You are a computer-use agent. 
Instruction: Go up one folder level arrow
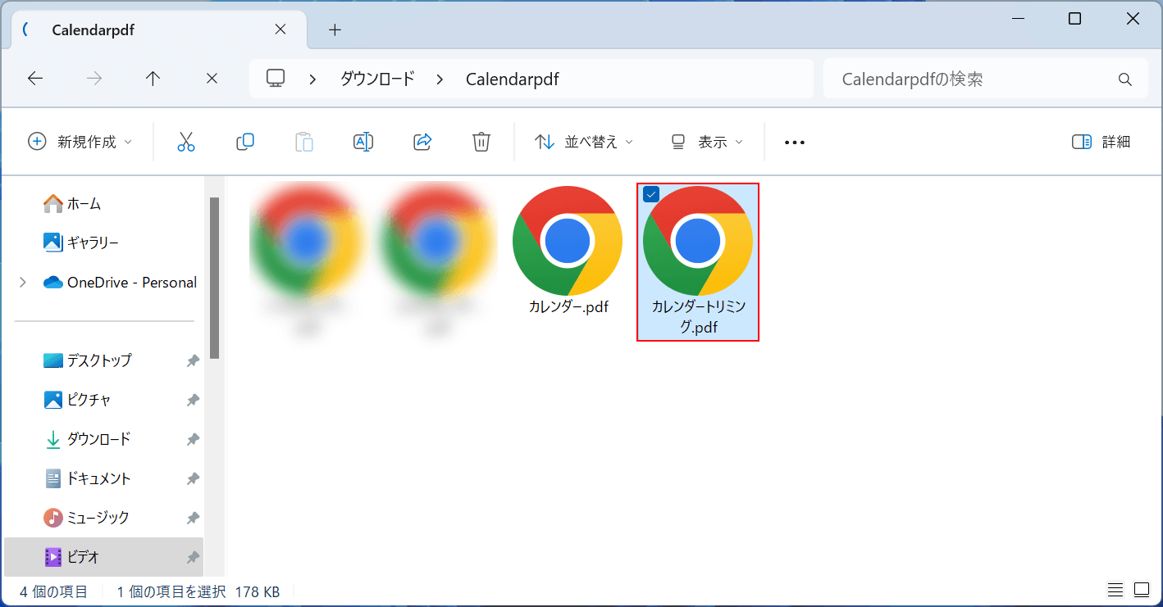153,79
